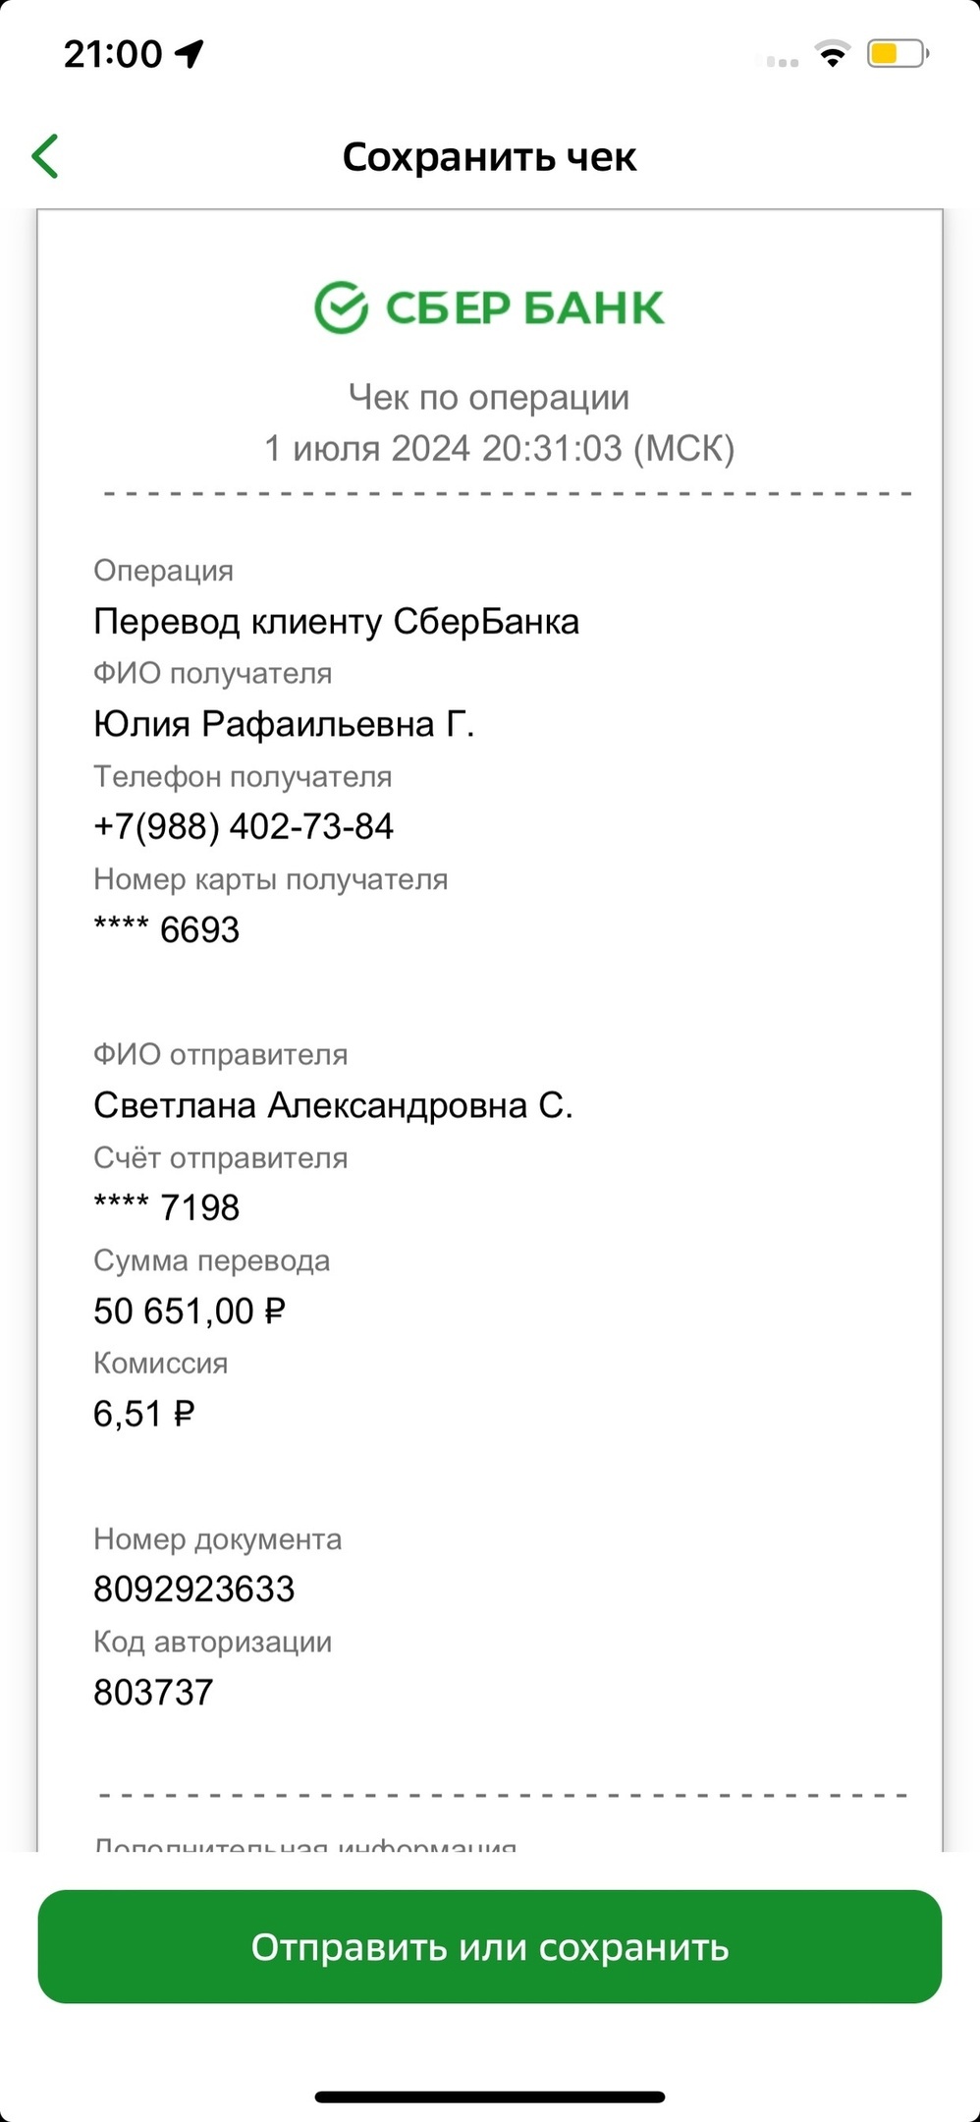980x2122 pixels.
Task: Tap the authorization code 803737
Action: click(153, 1692)
